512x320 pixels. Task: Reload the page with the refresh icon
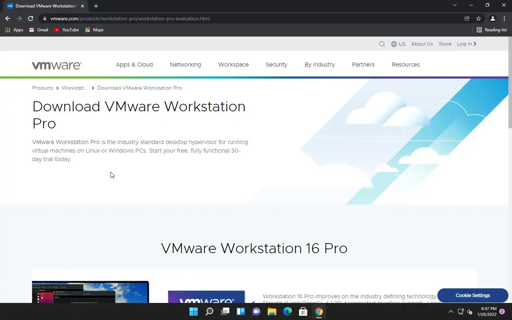tap(31, 18)
